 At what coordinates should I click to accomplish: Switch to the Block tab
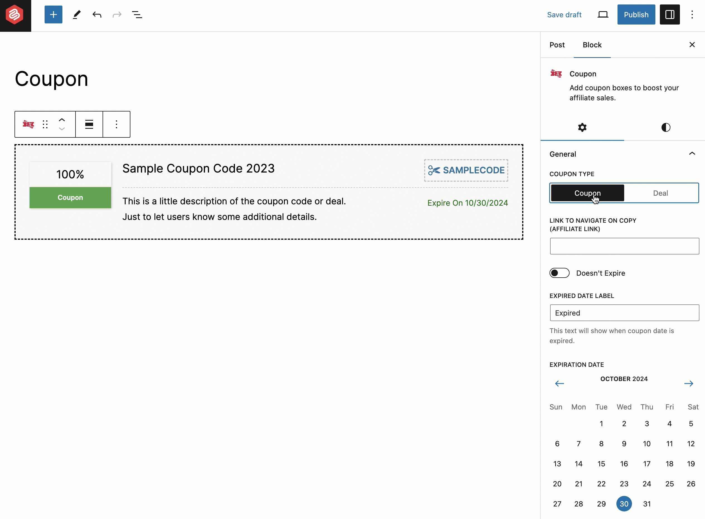(x=592, y=45)
